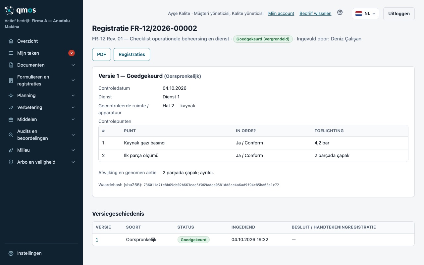Click the Instellingen gear icon in sidebar
The width and height of the screenshot is (424, 265).
coord(11,253)
